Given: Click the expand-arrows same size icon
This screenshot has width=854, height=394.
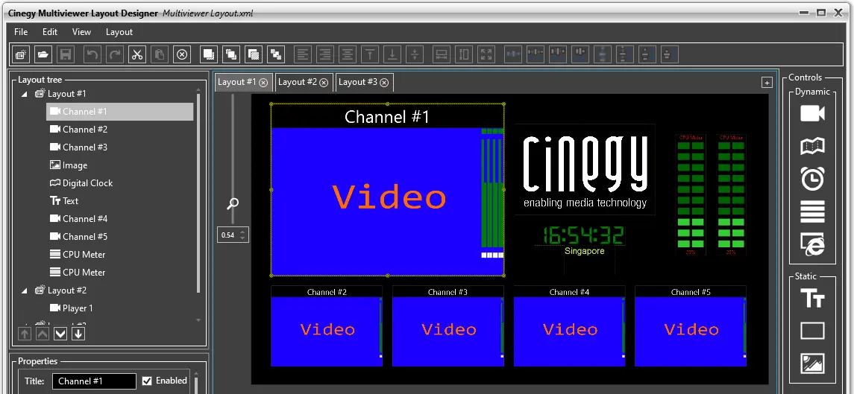Looking at the screenshot, I should tap(486, 54).
